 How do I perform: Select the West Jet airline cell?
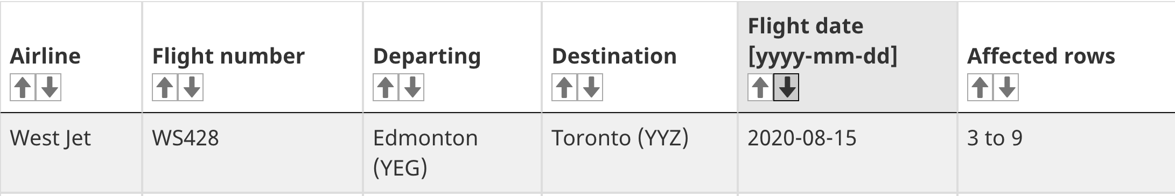click(x=71, y=153)
